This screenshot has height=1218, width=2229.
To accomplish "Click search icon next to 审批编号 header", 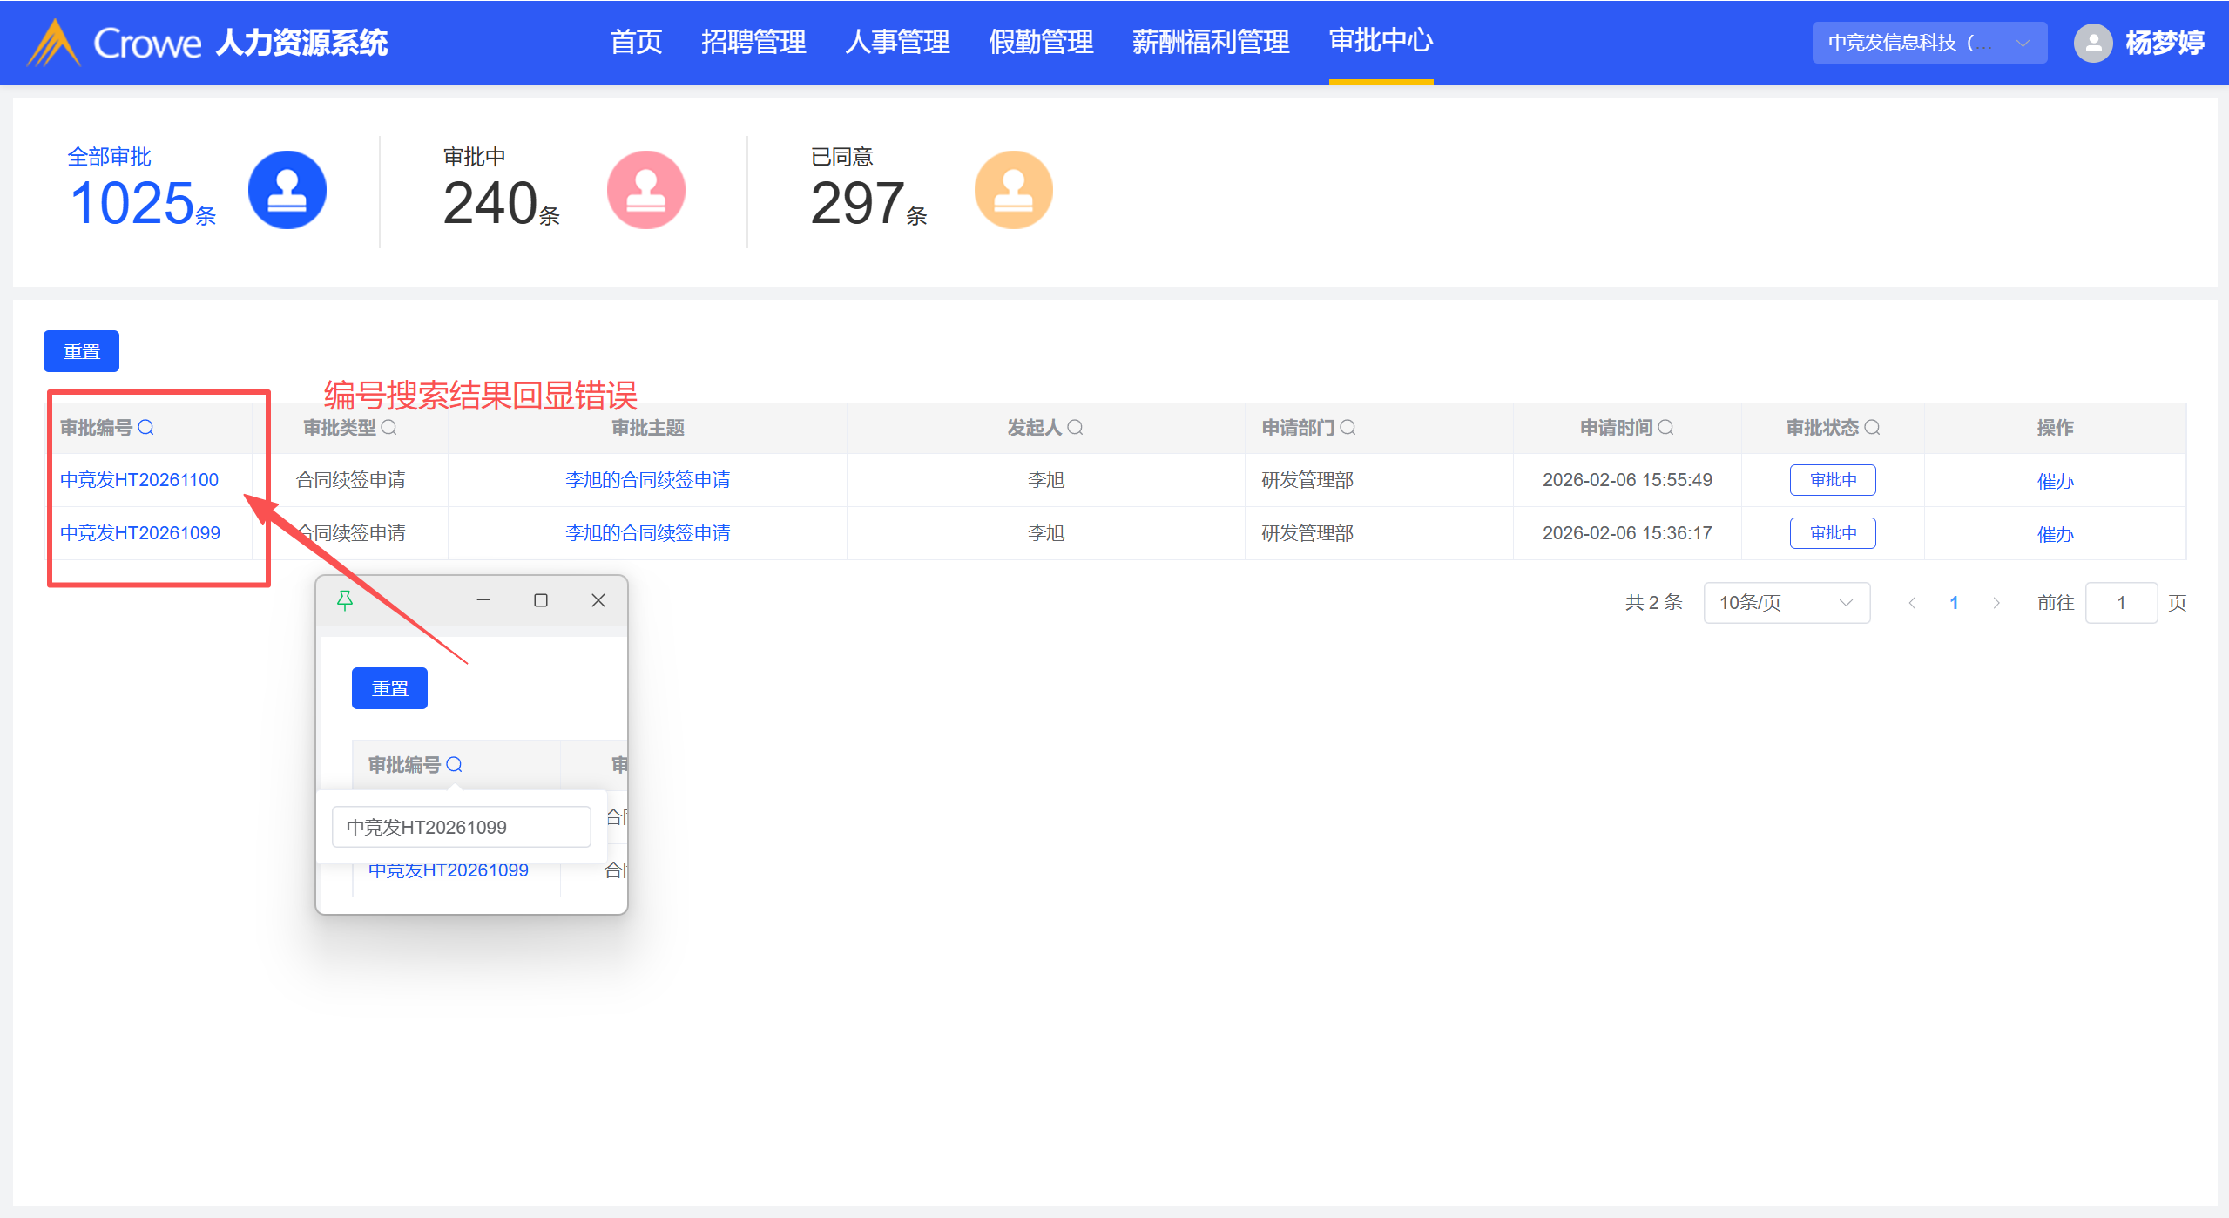I will [146, 428].
